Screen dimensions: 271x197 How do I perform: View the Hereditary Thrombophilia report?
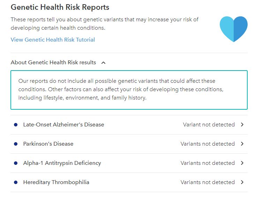(56, 182)
